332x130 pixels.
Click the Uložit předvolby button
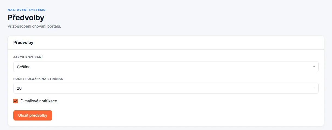33,115
